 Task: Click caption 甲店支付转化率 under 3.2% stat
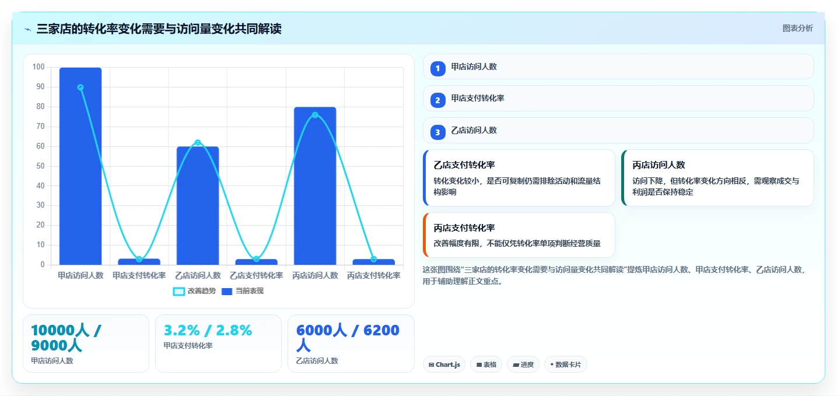point(188,345)
